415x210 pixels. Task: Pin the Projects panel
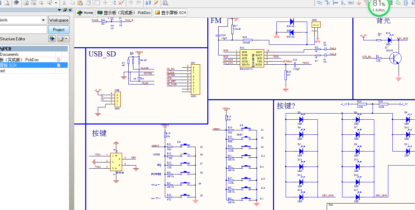[65, 10]
